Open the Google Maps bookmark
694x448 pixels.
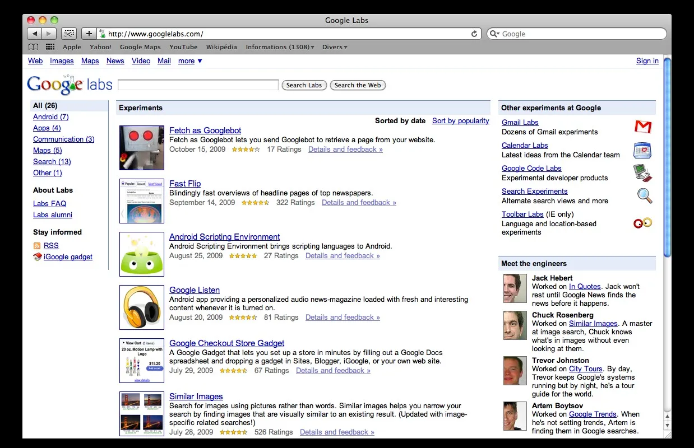140,47
